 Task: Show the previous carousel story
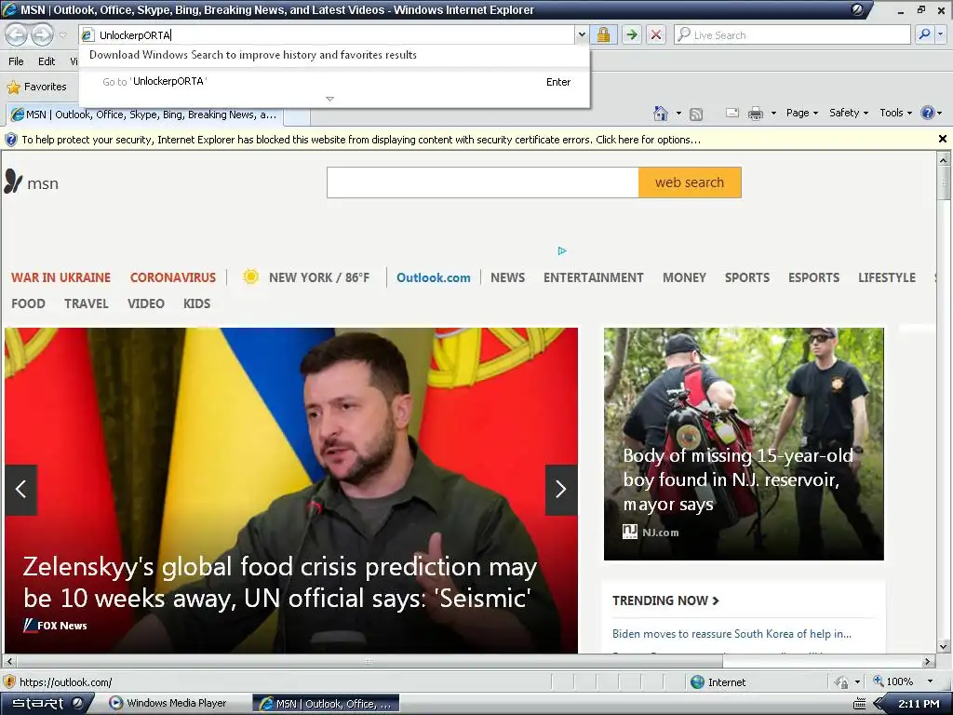coord(21,490)
